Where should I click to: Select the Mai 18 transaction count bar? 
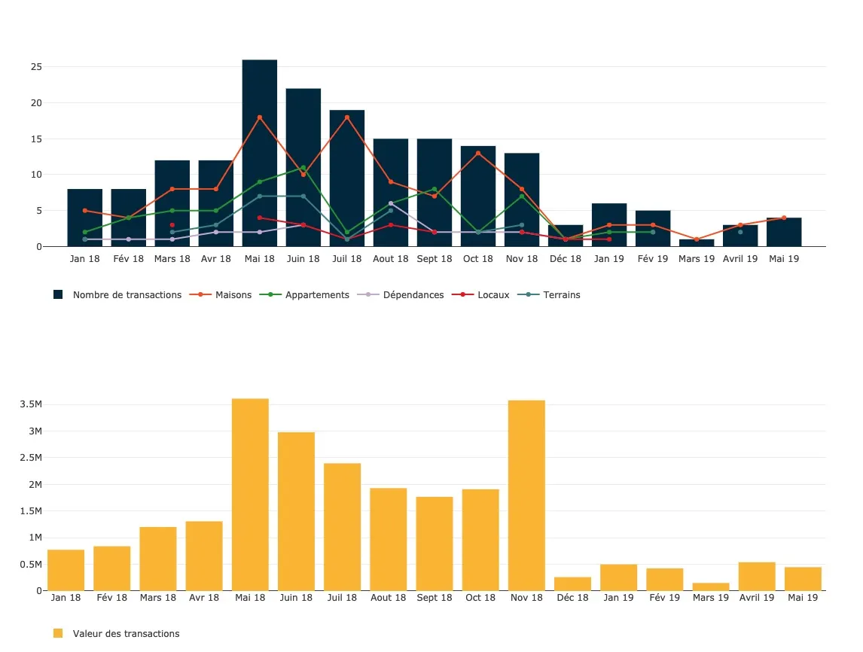260,153
